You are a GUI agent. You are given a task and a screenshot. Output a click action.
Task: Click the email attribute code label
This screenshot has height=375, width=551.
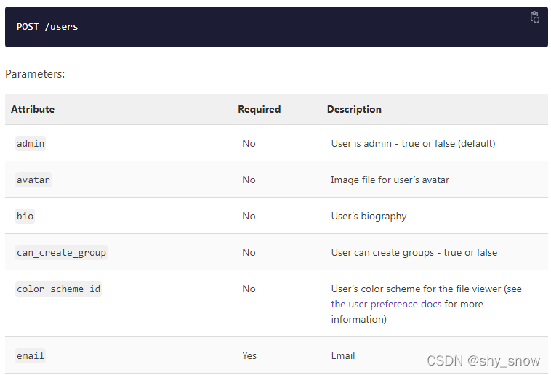coord(31,355)
